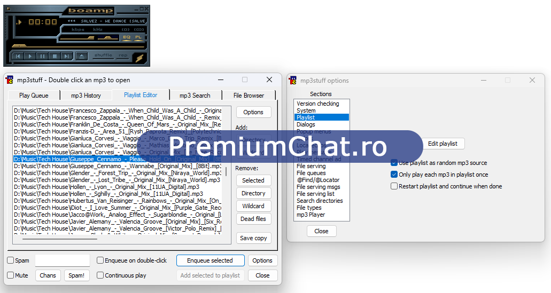Start playback with boamp play button

click(x=30, y=56)
